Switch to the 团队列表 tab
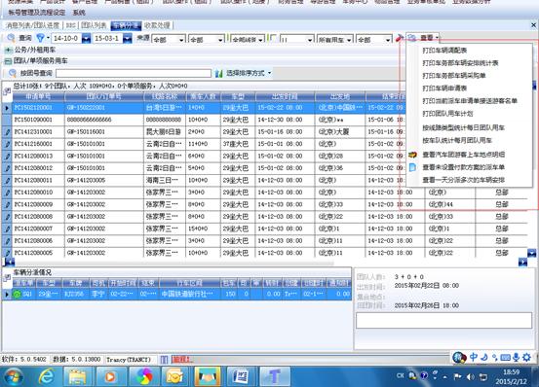539x387 pixels. pyautogui.click(x=94, y=25)
